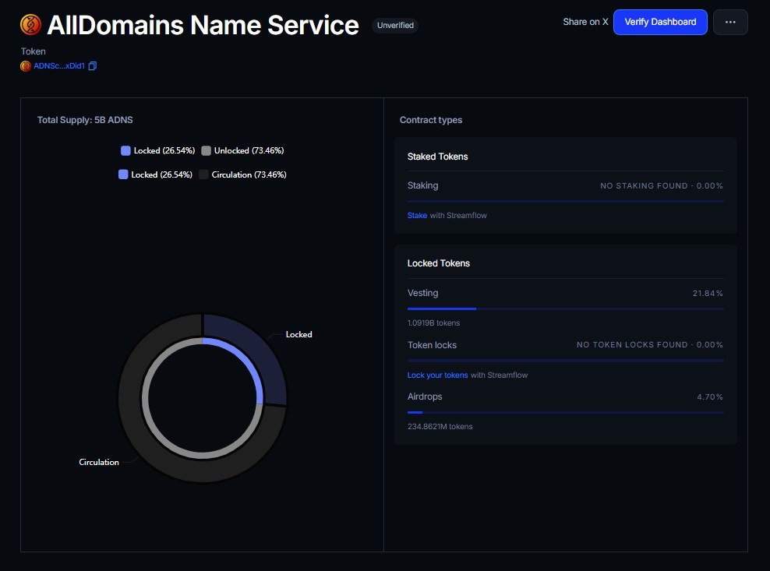Click the Locked Tokens heading
Screen dimensions: 770x571
(439, 263)
